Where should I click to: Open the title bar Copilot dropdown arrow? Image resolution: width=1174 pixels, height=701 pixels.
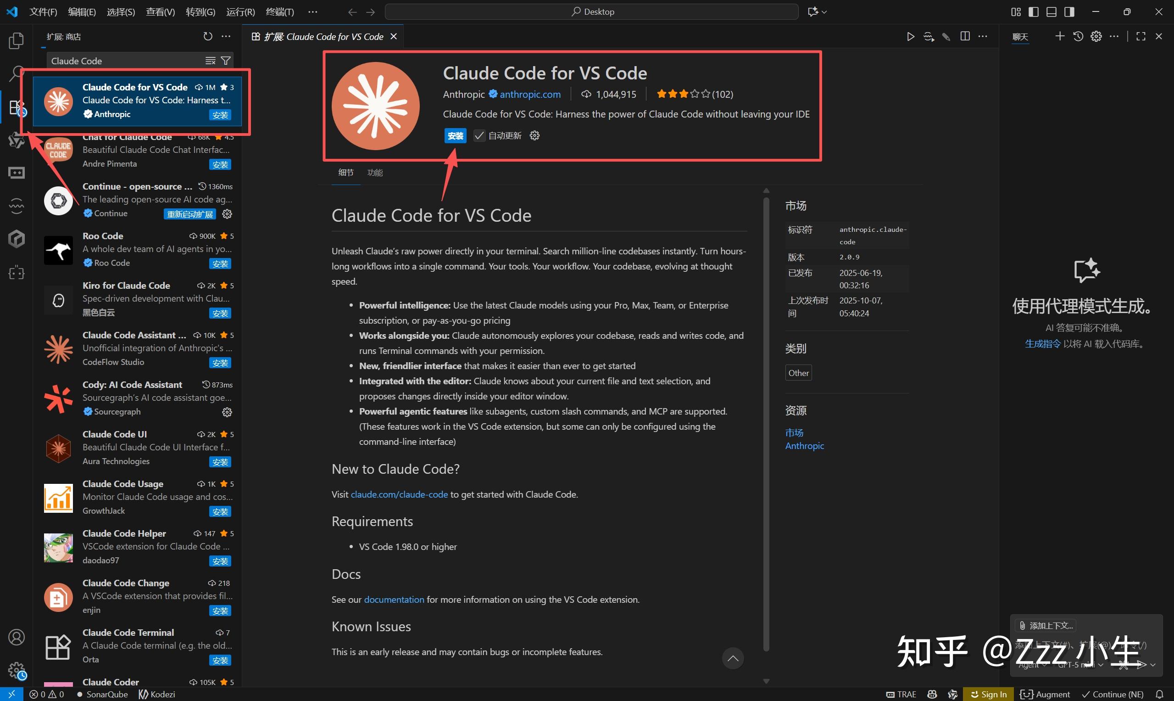coord(824,12)
